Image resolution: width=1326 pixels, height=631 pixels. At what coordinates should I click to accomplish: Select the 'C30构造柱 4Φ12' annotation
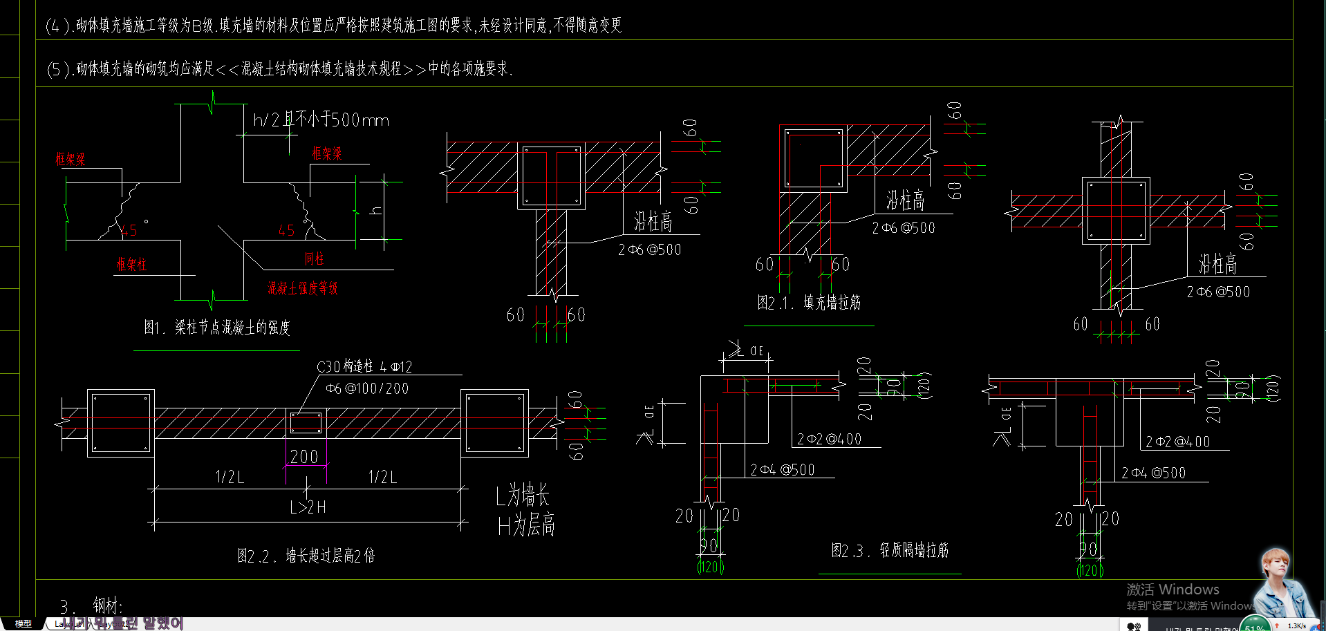tap(364, 366)
